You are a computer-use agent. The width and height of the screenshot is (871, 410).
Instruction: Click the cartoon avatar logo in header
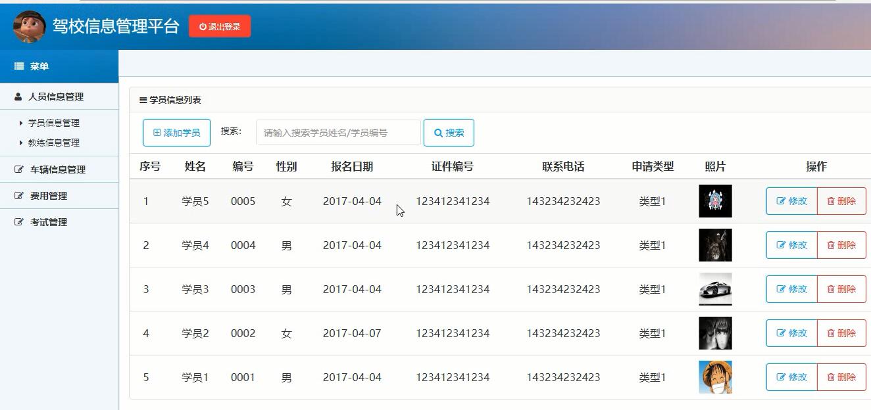click(29, 26)
